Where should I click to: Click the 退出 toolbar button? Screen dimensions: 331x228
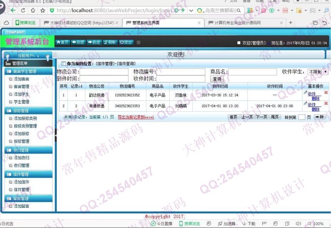pos(126,42)
